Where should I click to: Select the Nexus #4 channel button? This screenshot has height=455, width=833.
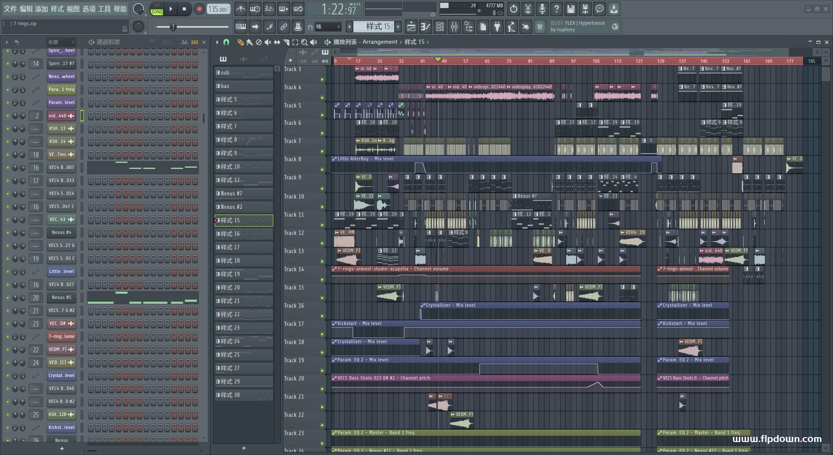(61, 233)
